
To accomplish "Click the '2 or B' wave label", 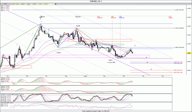I will (x=78, y=26).
